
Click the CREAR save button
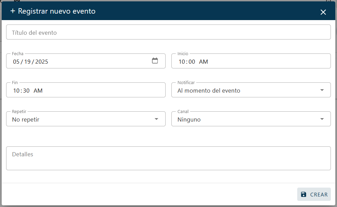[x=314, y=194]
